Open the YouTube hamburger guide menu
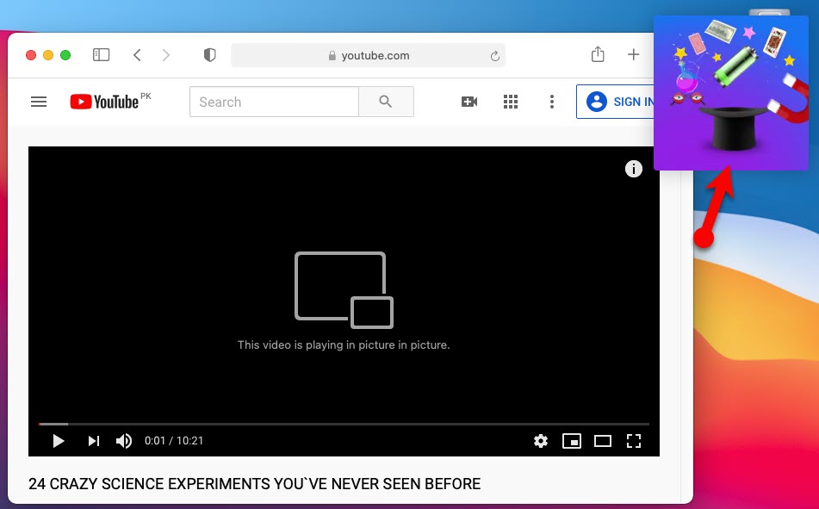The height and width of the screenshot is (509, 819). pyautogui.click(x=38, y=102)
